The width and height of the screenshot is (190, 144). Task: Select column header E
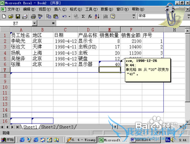coord(110,30)
